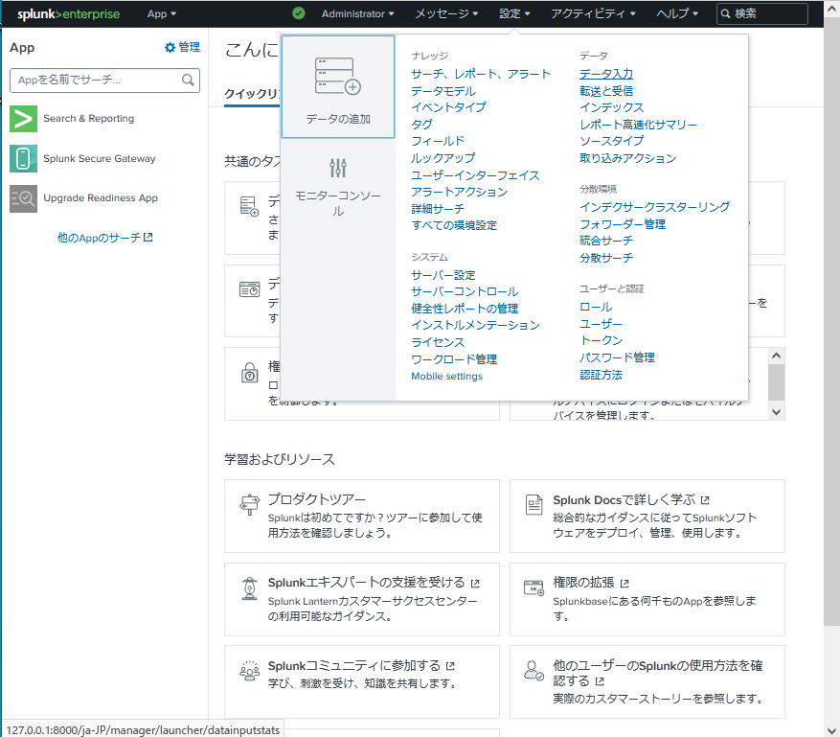This screenshot has width=840, height=737.
Task: Open Mobile settings link
Action: tap(446, 377)
